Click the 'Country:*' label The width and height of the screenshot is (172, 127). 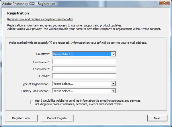pyautogui.click(x=43, y=54)
